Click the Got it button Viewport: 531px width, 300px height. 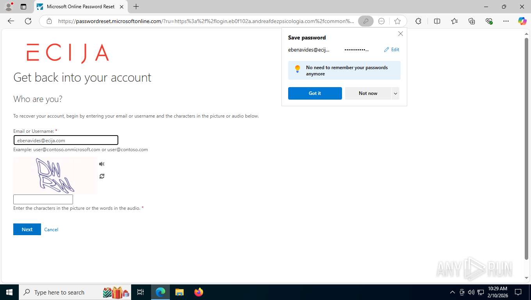click(x=315, y=93)
